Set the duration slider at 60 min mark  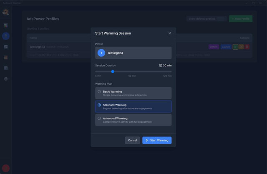pyautogui.click(x=132, y=71)
